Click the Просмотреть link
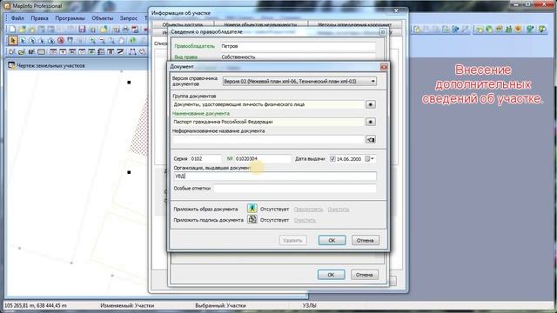The image size is (557, 313). click(x=308, y=210)
